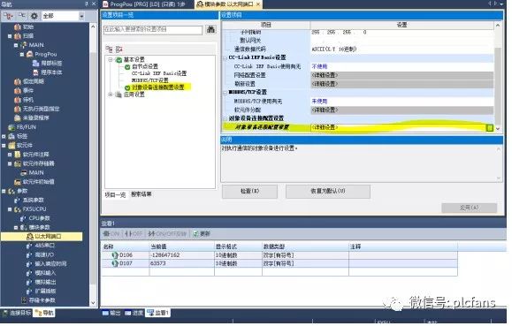This screenshot has width=512, height=326.
Task: Click the collapse-tree icon in the navigation toolbar
Action: coord(21,15)
